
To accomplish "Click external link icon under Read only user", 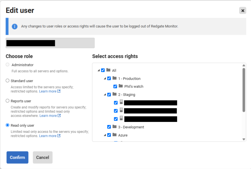I will [x=59, y=136].
